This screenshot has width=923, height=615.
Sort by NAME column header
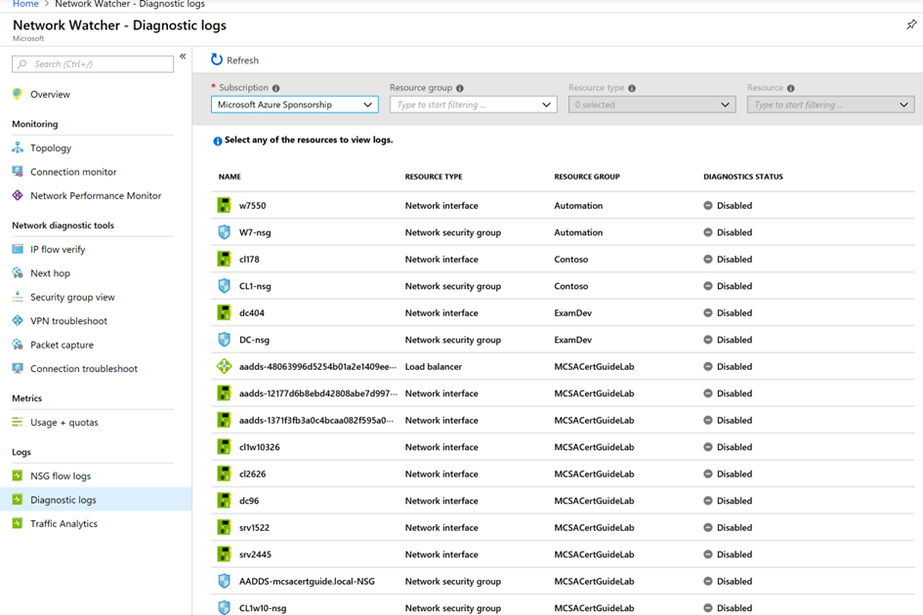coord(230,177)
